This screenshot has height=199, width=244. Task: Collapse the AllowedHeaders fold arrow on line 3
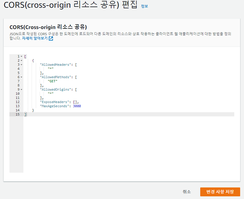(x=22, y=65)
